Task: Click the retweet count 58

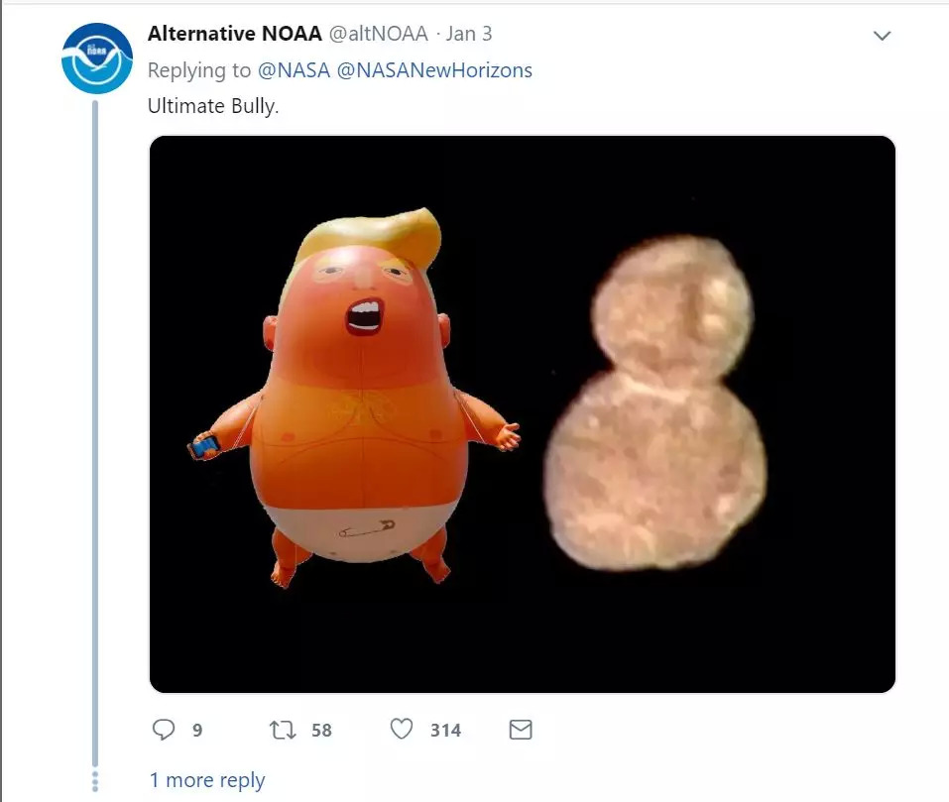Action: tap(321, 731)
